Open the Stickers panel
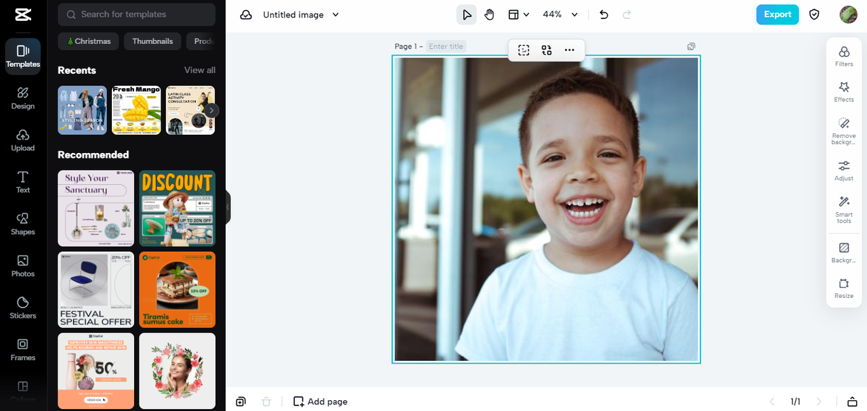This screenshot has height=411, width=867. click(x=23, y=308)
